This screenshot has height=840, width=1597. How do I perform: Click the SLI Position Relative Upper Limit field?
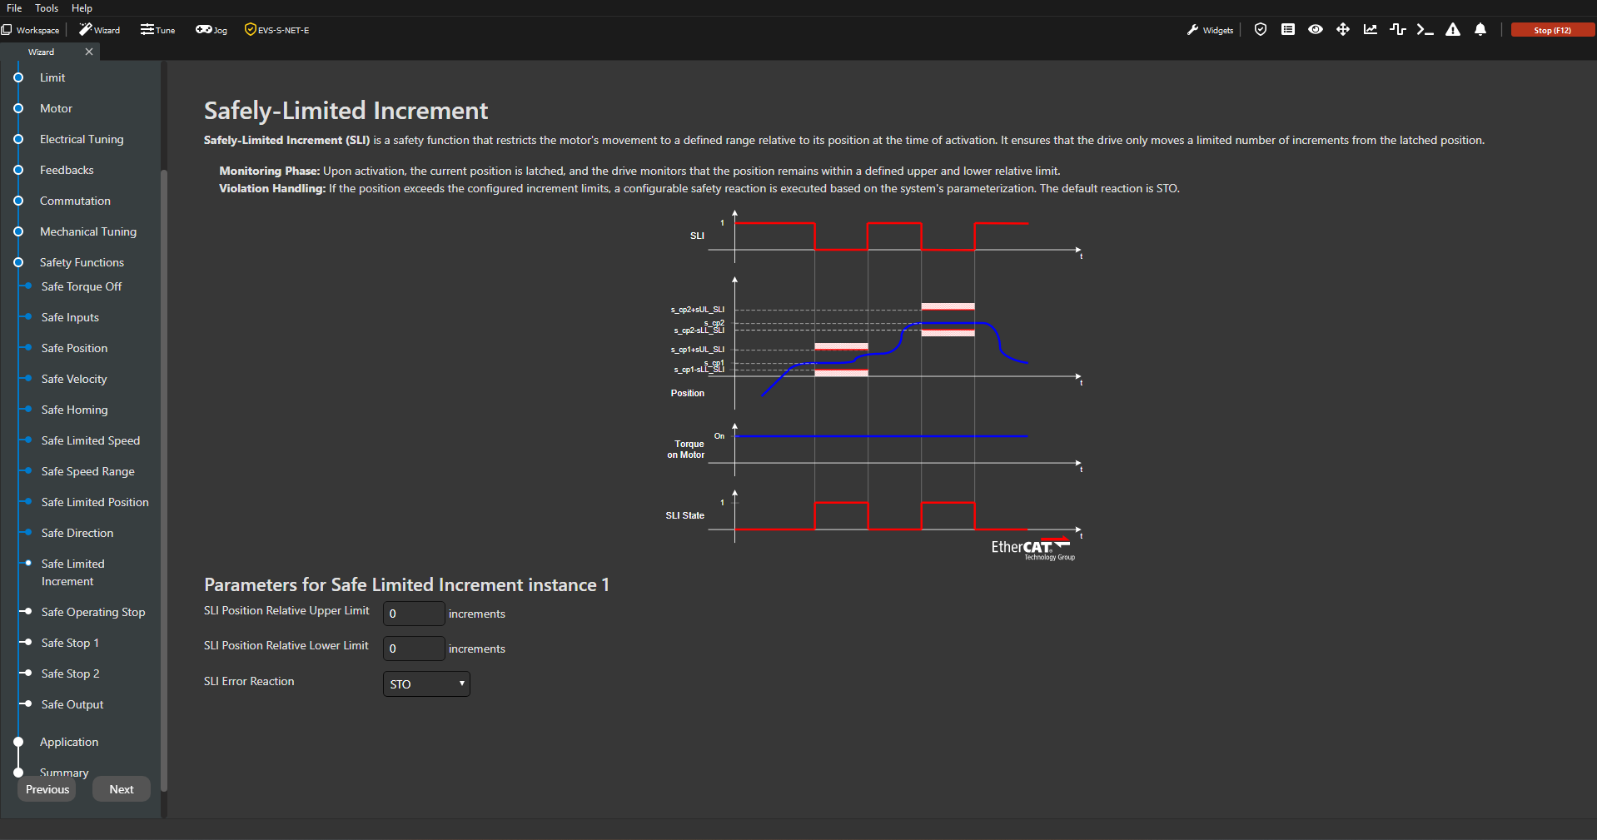point(414,614)
